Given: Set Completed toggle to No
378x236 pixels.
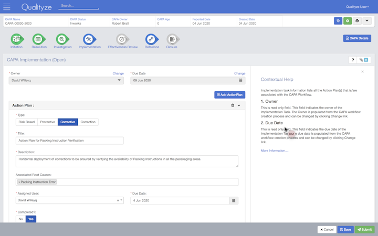Looking at the screenshot, I should 21,219.
